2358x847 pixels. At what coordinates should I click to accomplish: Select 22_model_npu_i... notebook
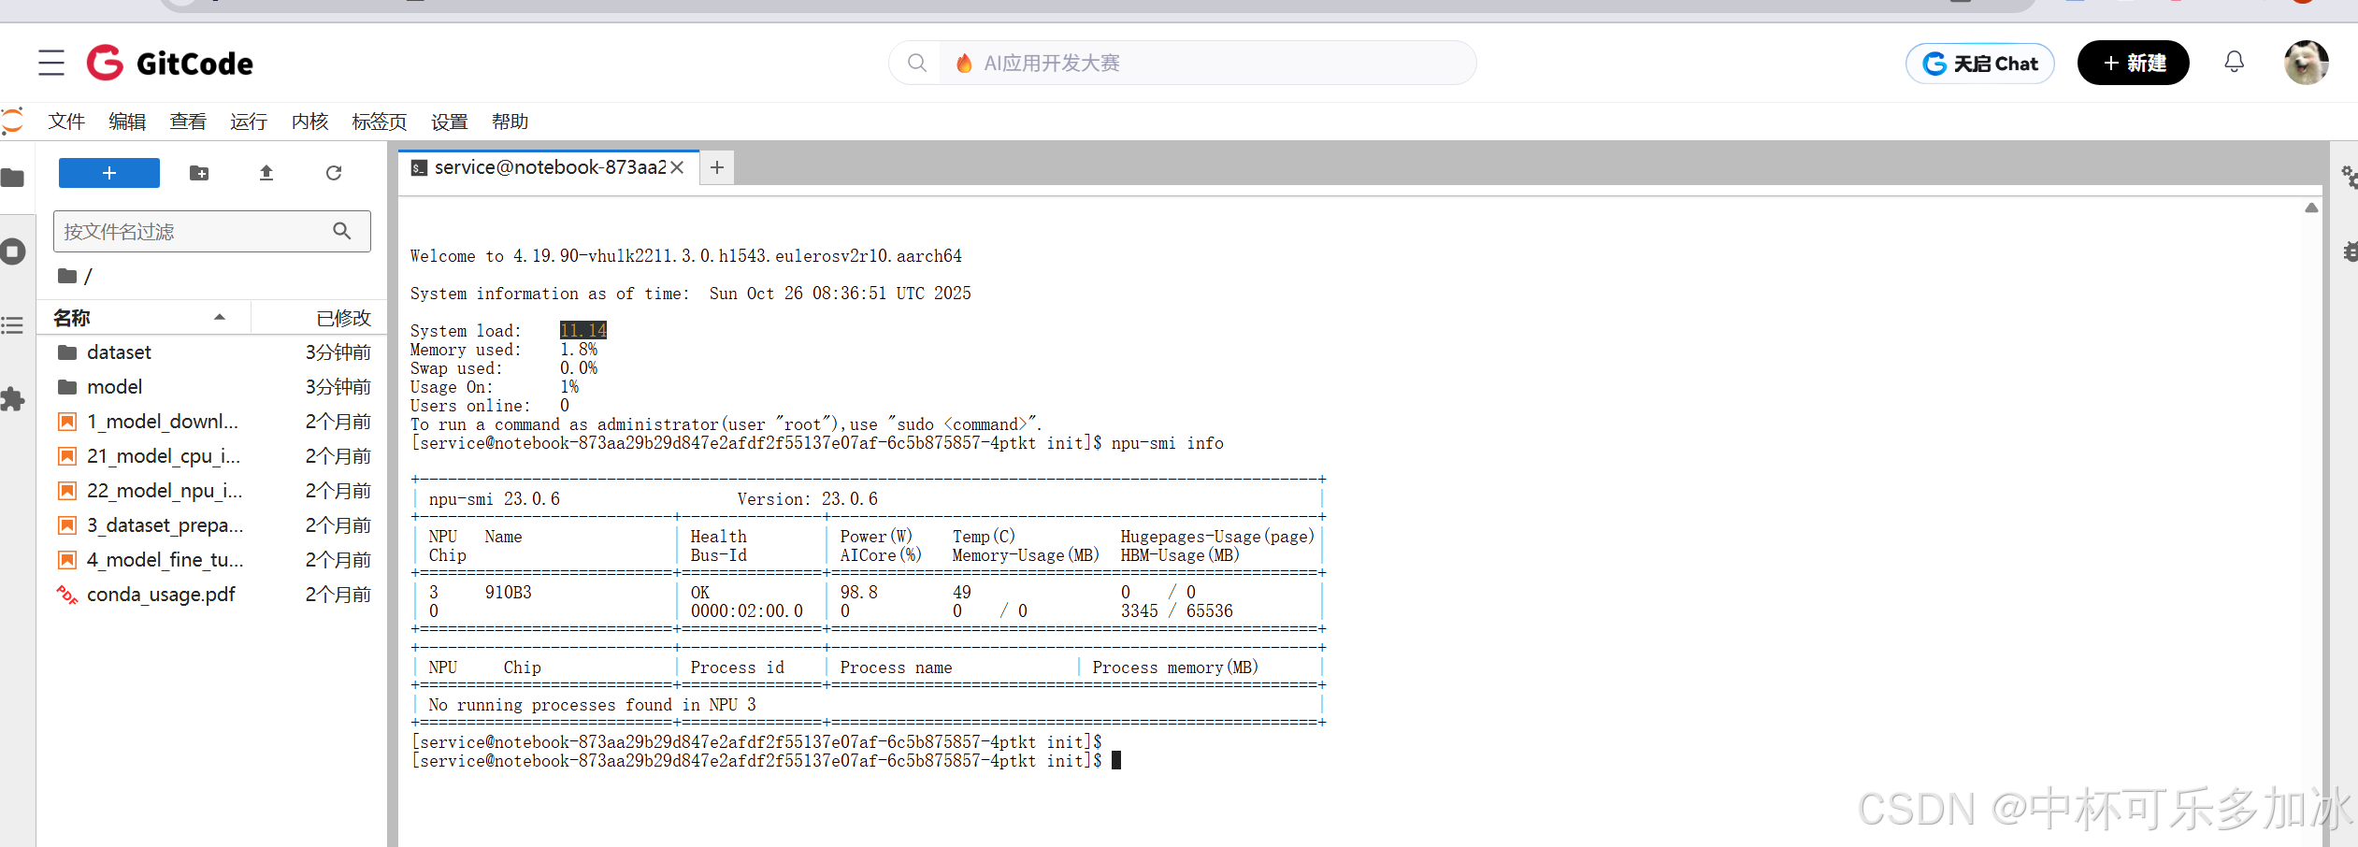pyautogui.click(x=213, y=491)
